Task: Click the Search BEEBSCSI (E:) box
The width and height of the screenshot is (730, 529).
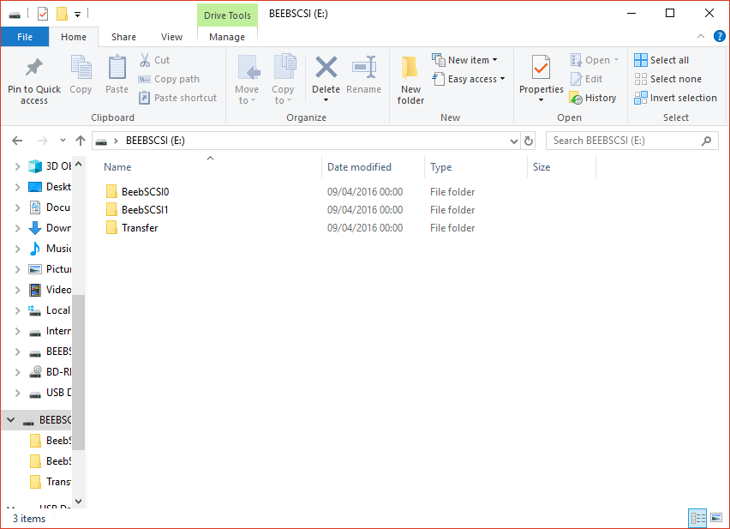Action: click(x=632, y=141)
